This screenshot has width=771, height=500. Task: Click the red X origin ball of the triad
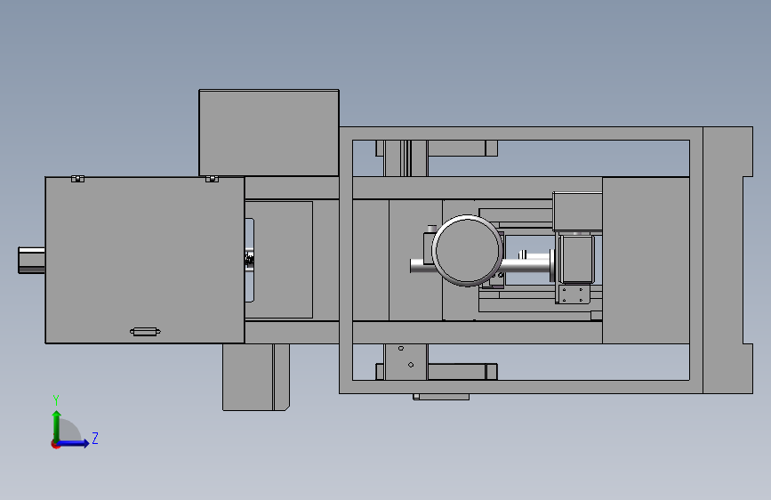coord(55,444)
